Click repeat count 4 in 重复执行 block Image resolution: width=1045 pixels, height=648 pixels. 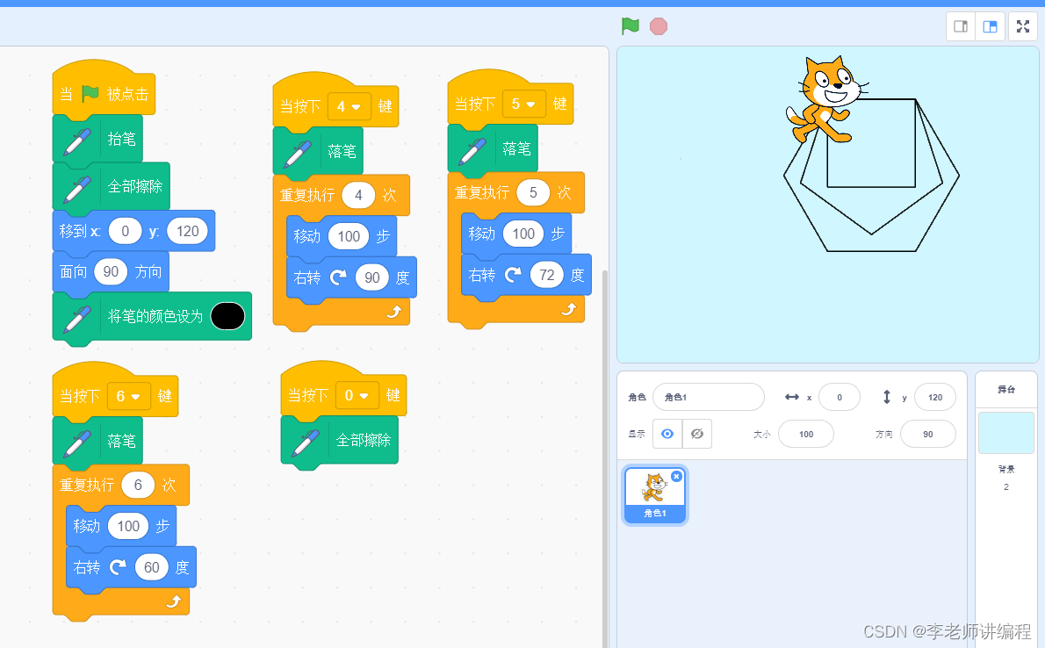tap(358, 195)
